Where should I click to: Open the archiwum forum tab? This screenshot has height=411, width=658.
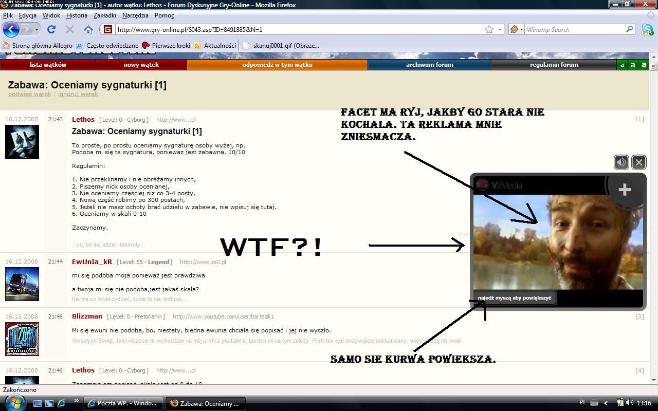(x=430, y=65)
